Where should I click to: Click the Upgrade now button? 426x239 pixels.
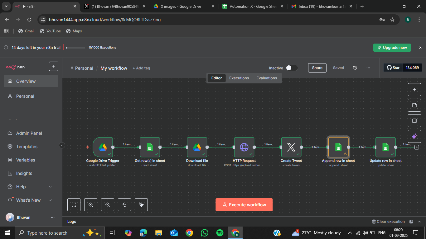[392, 47]
